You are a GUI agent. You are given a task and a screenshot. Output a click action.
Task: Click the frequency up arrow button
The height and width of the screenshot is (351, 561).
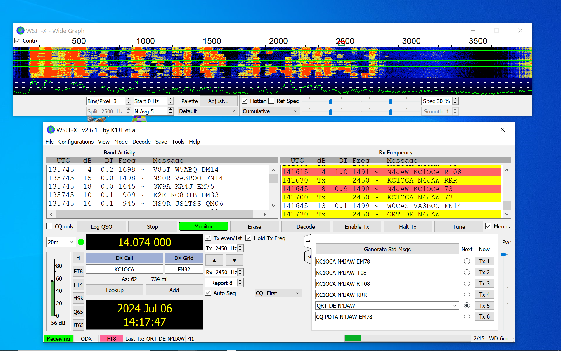pos(214,260)
